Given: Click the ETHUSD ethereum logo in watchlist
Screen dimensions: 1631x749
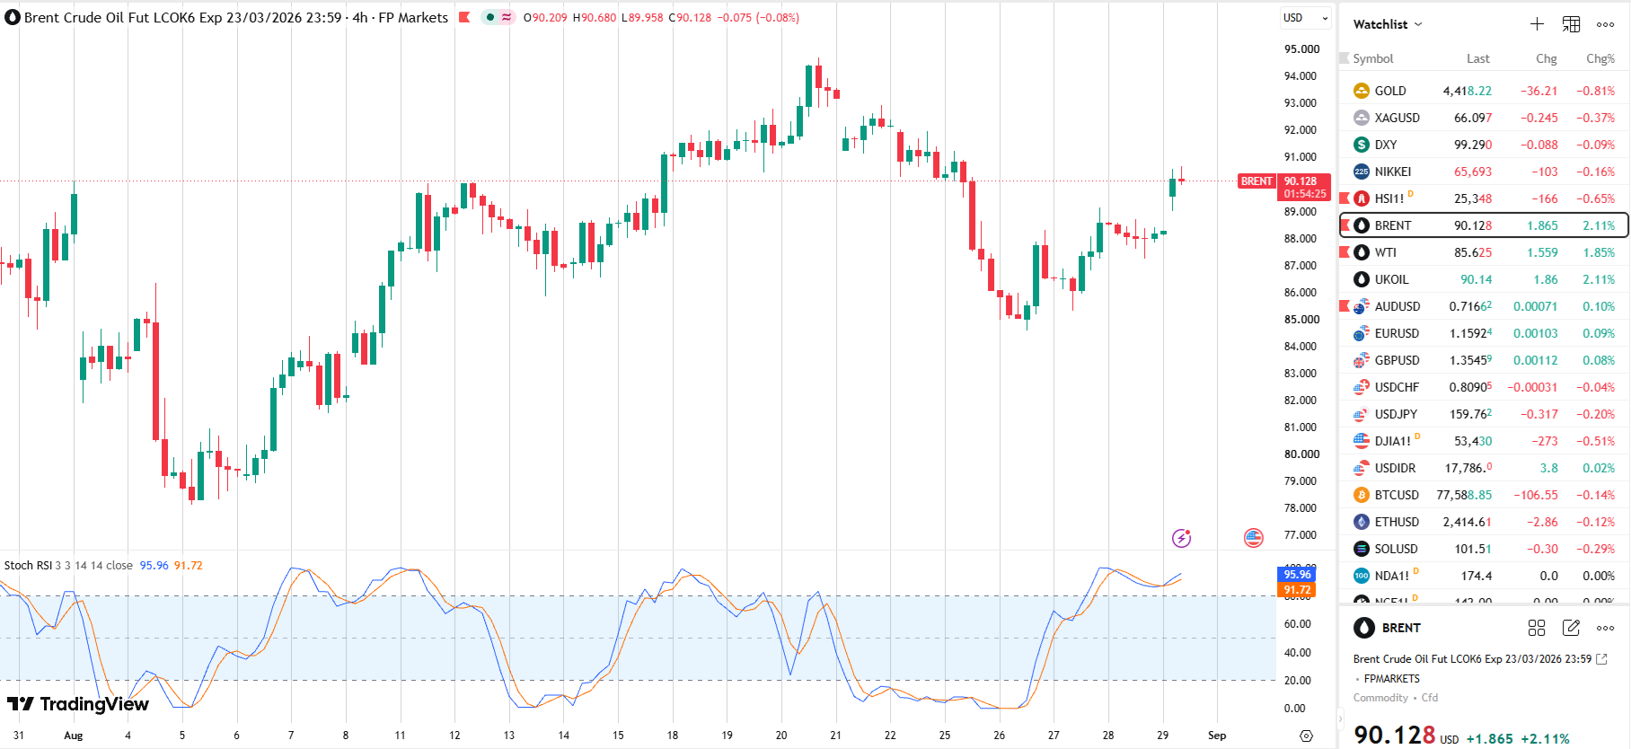Looking at the screenshot, I should coord(1362,522).
